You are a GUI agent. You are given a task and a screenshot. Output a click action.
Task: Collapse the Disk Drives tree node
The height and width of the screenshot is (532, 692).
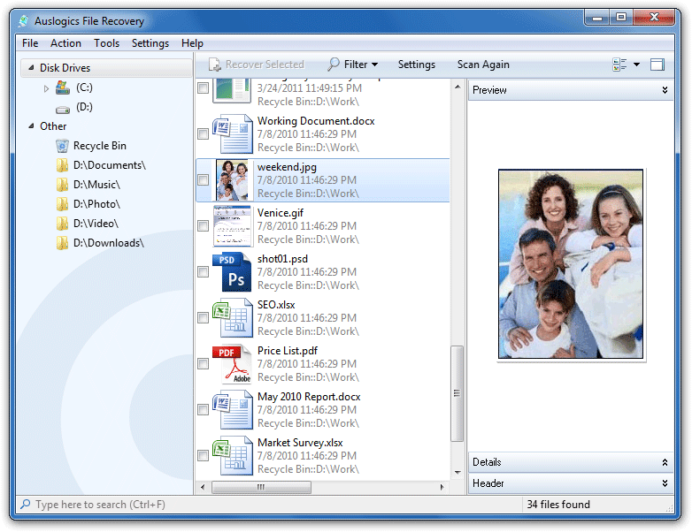point(31,67)
